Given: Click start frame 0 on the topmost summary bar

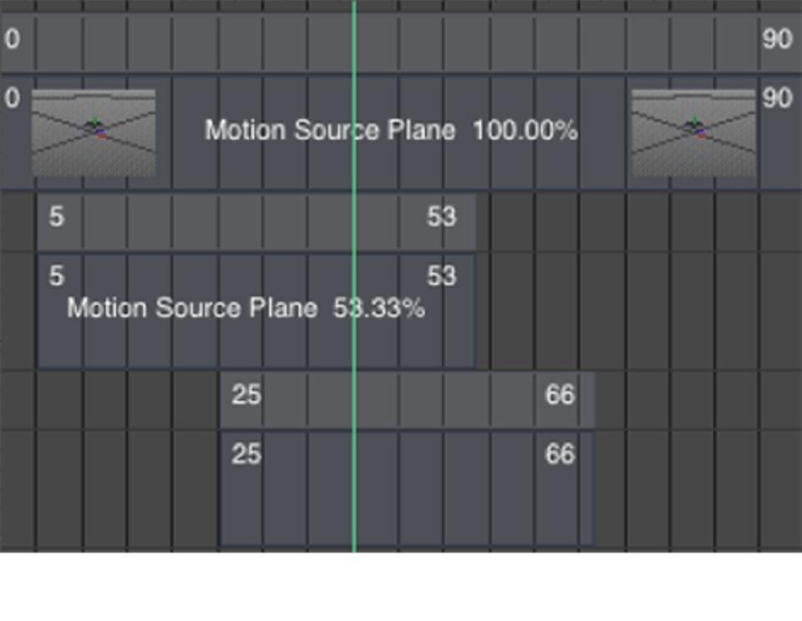Looking at the screenshot, I should click(x=12, y=39).
